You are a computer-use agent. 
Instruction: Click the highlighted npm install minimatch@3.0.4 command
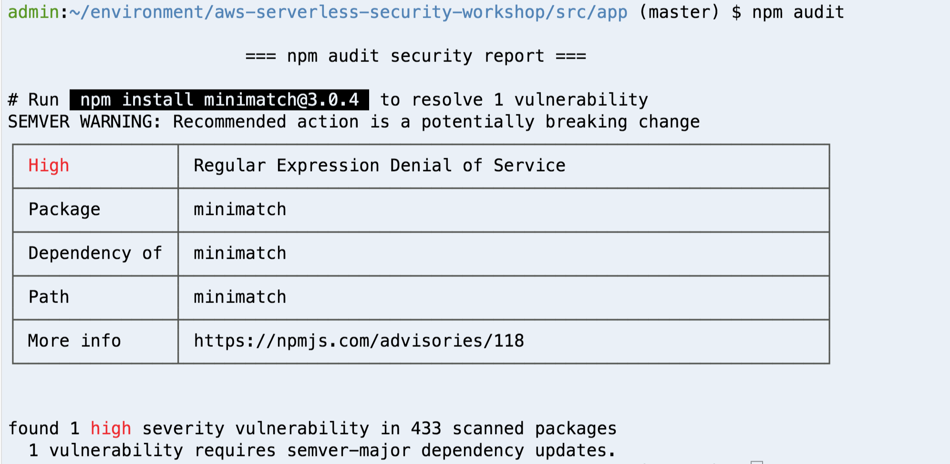click(219, 100)
